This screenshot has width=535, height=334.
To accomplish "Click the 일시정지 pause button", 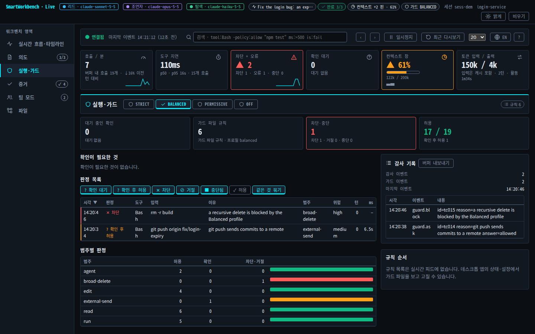I will coord(401,37).
